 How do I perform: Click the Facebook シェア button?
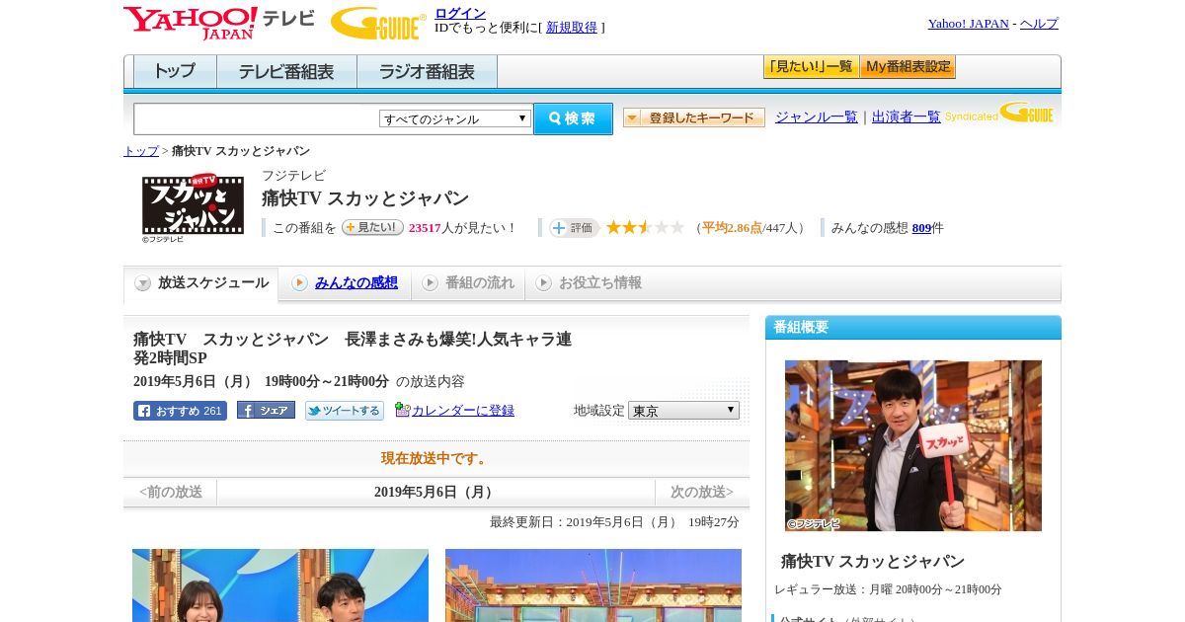266,411
